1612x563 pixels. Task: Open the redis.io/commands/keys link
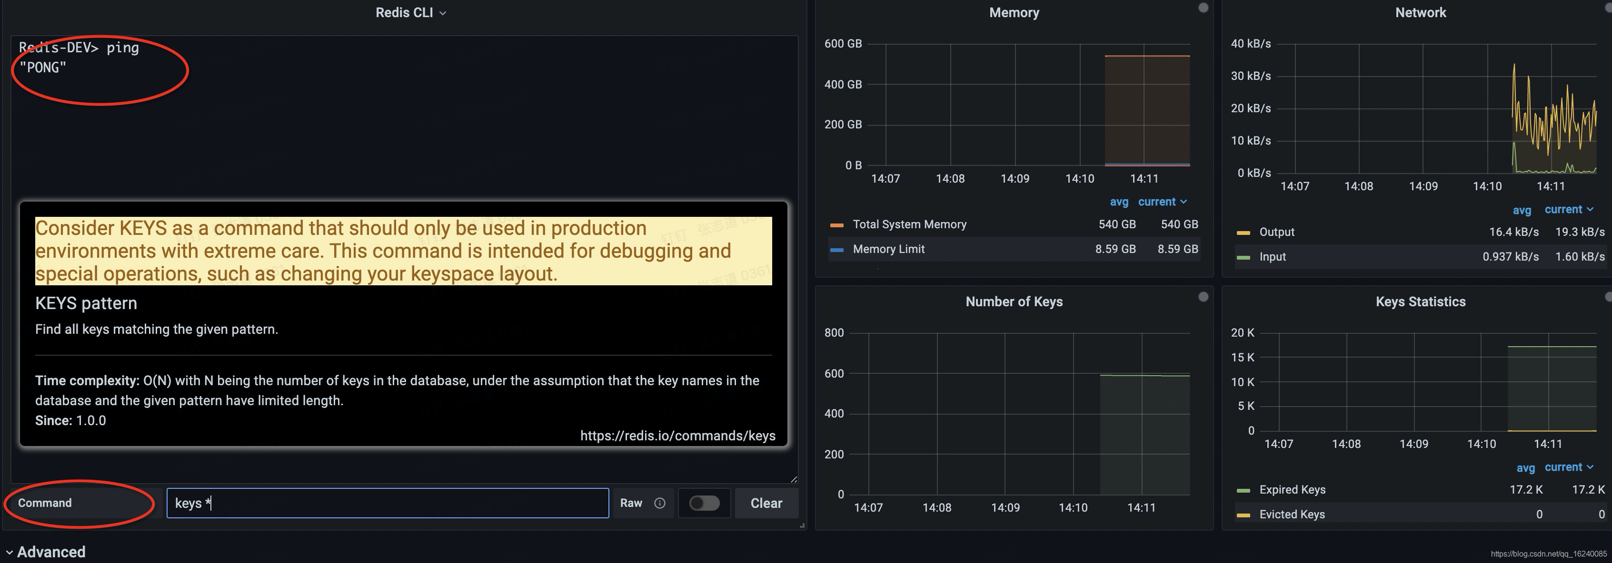(678, 436)
